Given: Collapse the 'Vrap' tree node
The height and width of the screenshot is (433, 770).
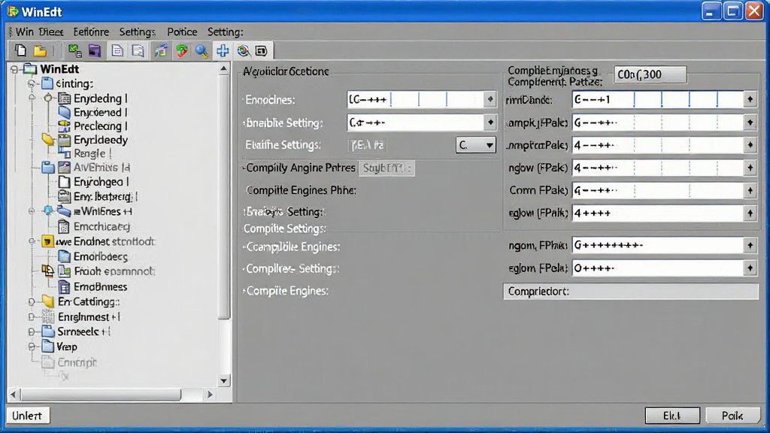Looking at the screenshot, I should (32, 347).
